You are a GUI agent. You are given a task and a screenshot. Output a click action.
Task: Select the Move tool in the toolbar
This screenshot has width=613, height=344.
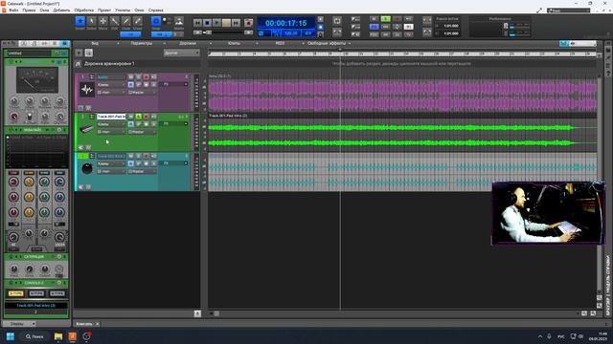pos(102,21)
